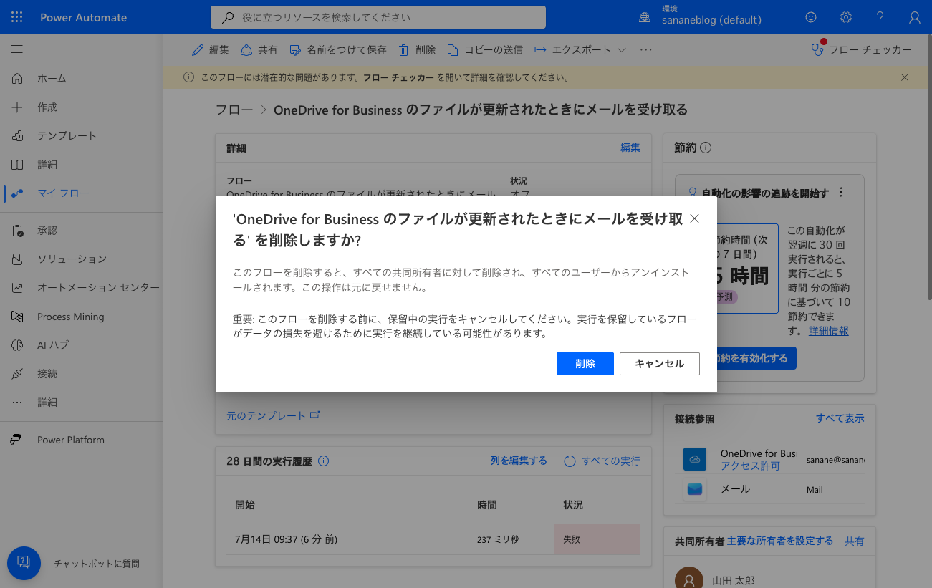
Task: Open the account profile icon
Action: point(915,17)
